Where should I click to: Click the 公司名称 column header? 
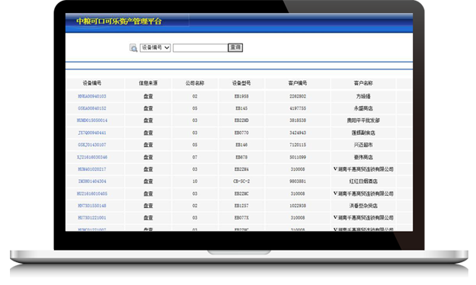tap(195, 83)
